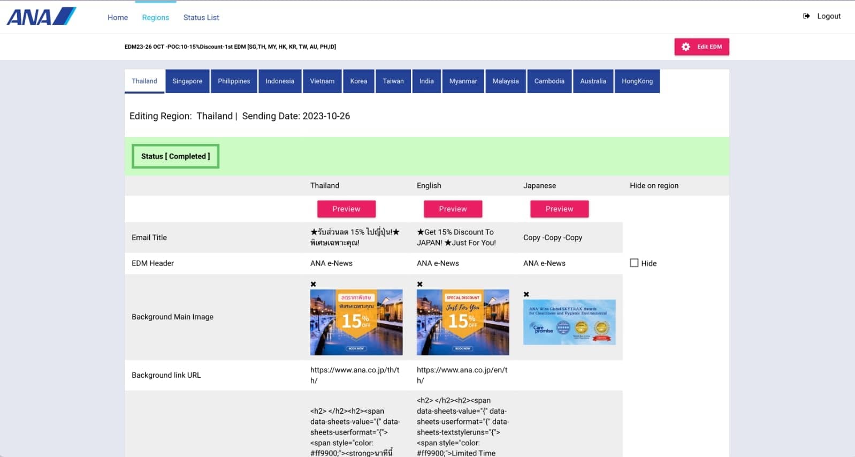The image size is (855, 457).
Task: Open Japanese SKYTRAX awards image thumbnail
Action: click(x=569, y=322)
